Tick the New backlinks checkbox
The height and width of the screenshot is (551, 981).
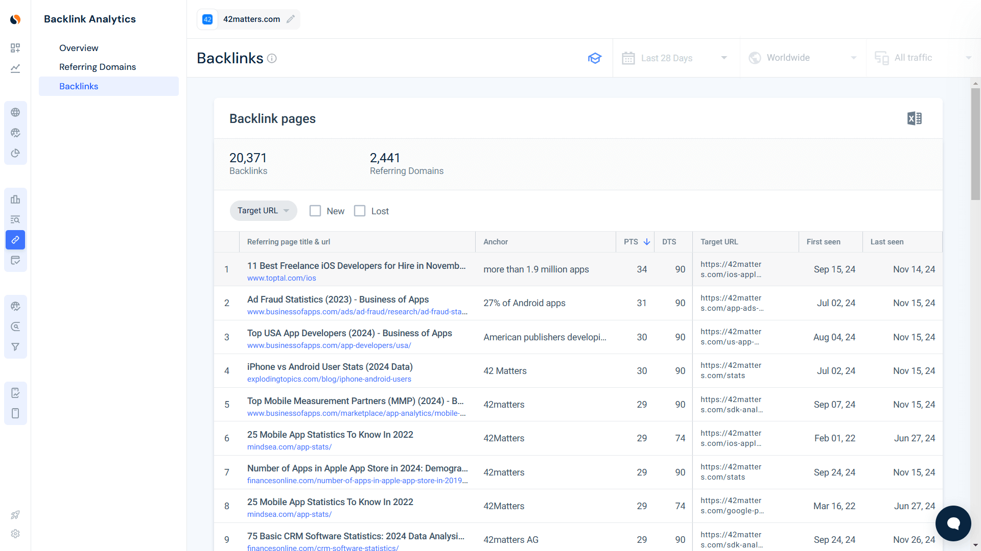pyautogui.click(x=315, y=211)
